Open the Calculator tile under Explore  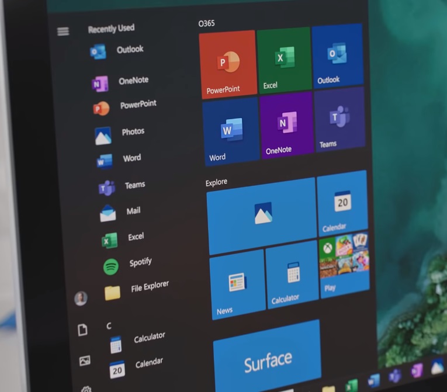pyautogui.click(x=293, y=275)
